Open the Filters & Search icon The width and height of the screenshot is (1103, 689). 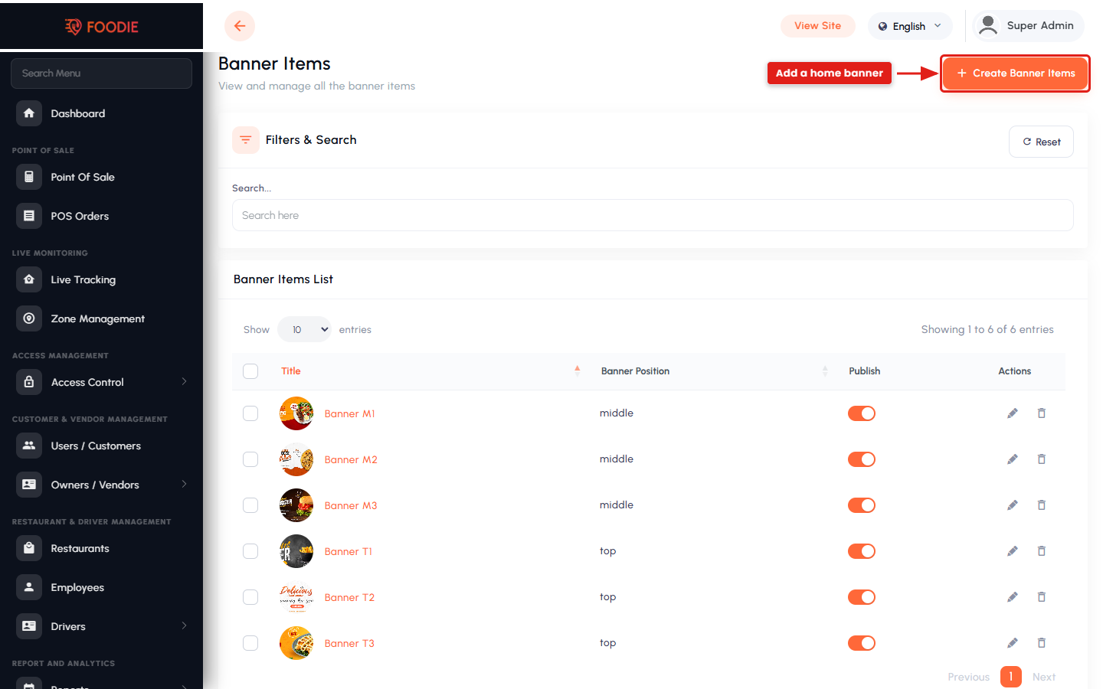click(246, 140)
